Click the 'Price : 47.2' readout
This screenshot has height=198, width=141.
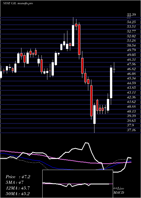[18, 177]
